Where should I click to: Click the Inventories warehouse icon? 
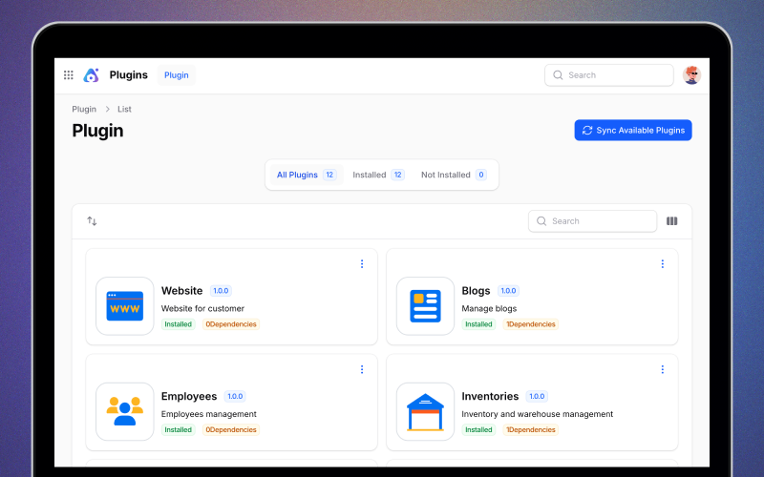pos(425,411)
